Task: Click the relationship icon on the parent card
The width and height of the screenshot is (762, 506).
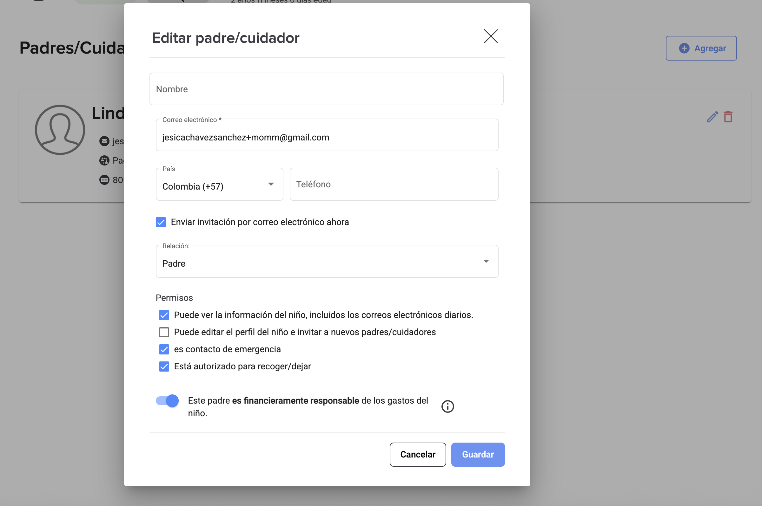Action: click(x=104, y=160)
